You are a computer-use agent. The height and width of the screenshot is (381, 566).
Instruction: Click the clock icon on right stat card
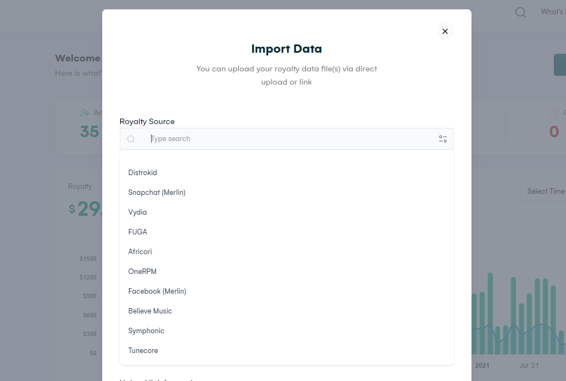point(554,113)
